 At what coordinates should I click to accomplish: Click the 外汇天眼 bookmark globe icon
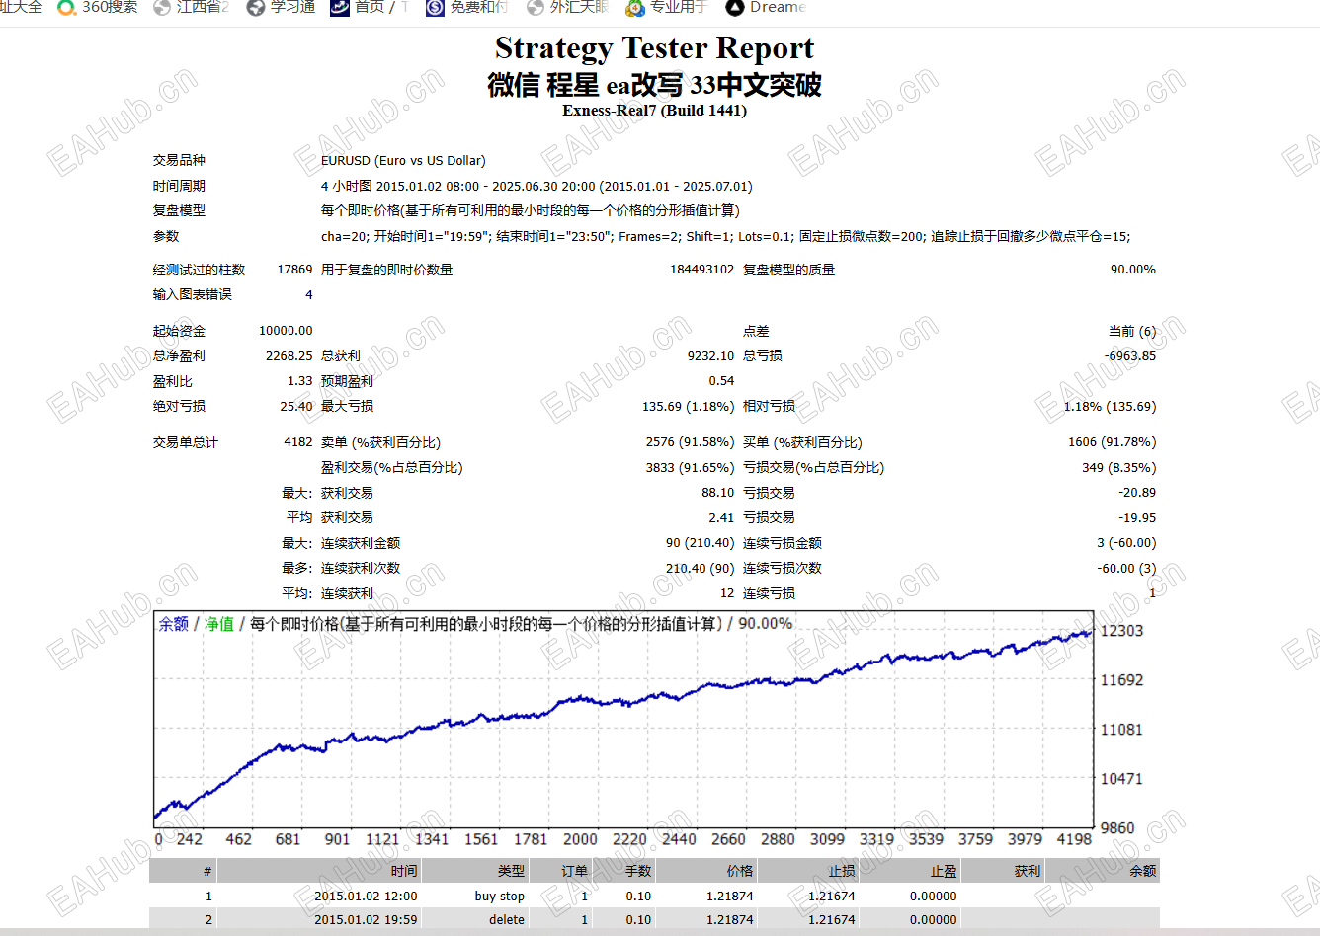tap(536, 8)
